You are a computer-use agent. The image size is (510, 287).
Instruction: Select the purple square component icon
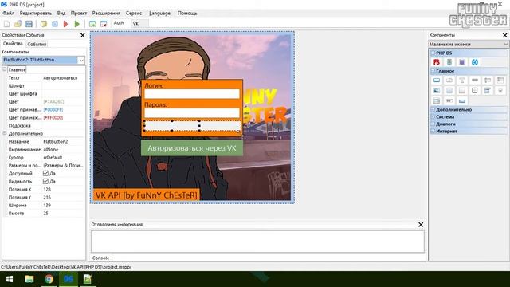point(462,62)
